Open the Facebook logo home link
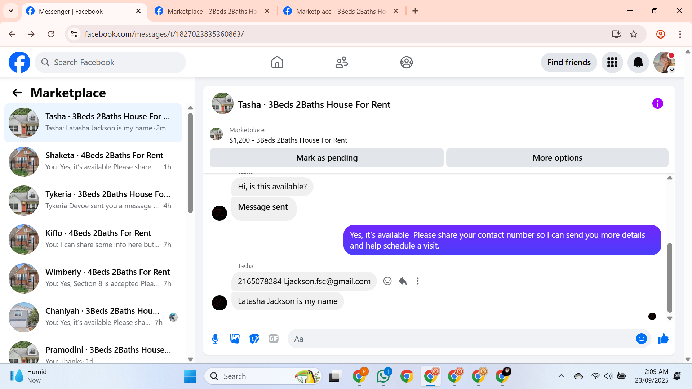 [x=19, y=62]
